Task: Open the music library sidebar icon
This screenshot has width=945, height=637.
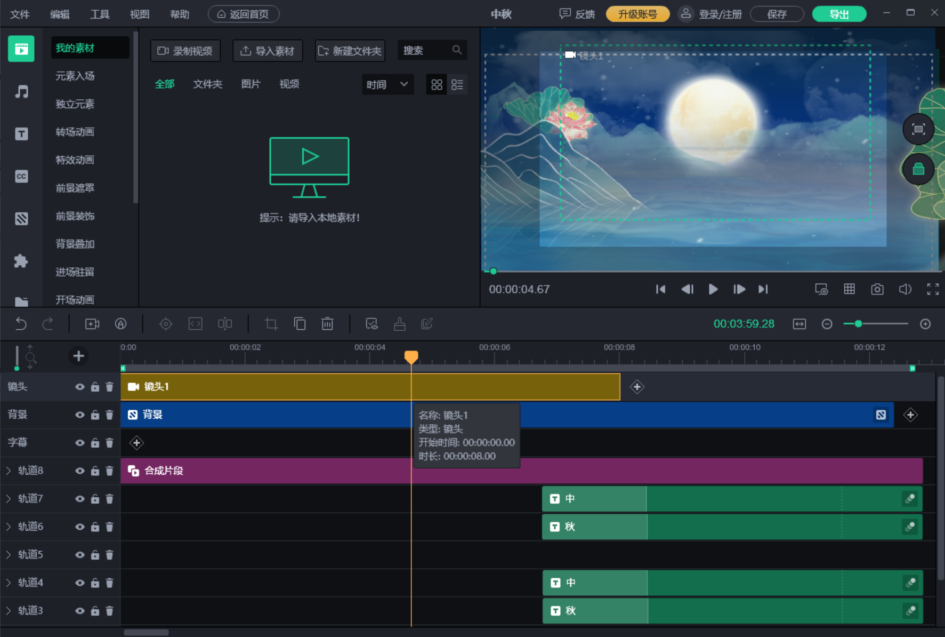Action: 21,92
